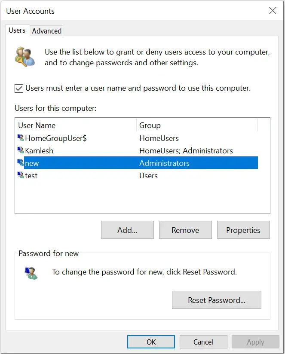The width and height of the screenshot is (285, 354).
Task: Sort by the Group column header
Action: [197, 125]
